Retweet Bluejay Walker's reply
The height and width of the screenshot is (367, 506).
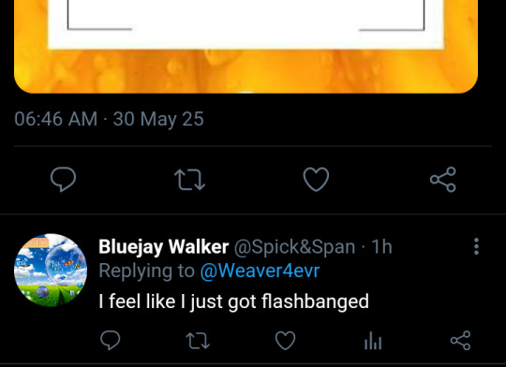198,341
